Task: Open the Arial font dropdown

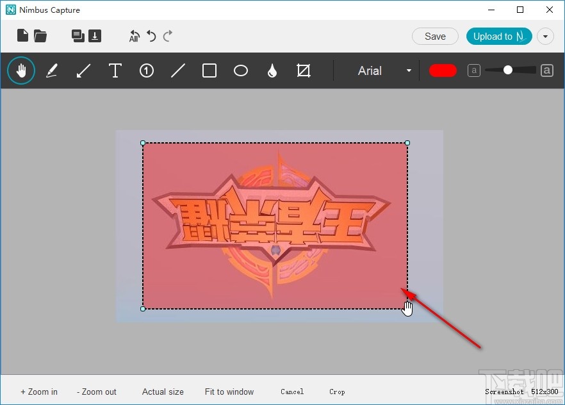Action: coord(384,70)
